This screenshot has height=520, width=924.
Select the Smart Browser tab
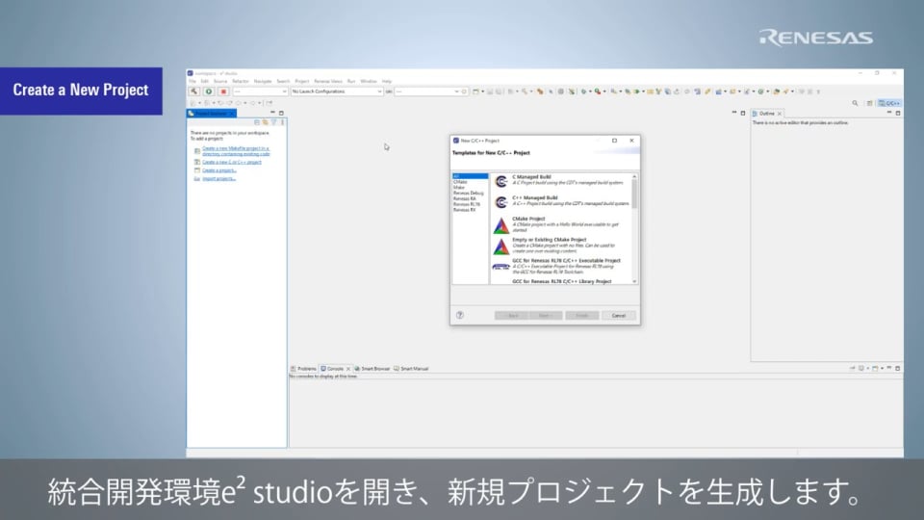[372, 369]
